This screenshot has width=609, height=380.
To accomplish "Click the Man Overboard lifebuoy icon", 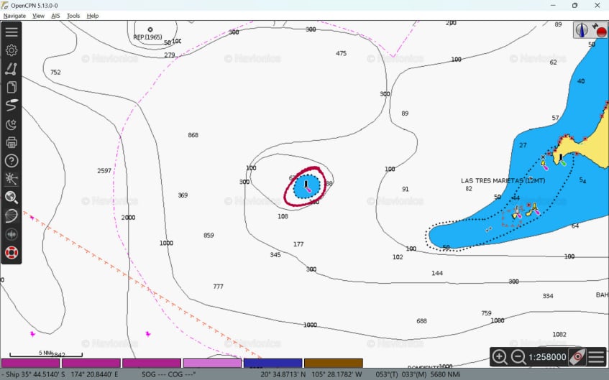I will coord(12,253).
